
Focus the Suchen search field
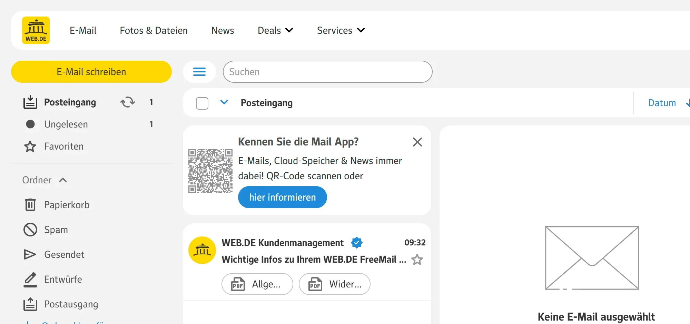point(327,72)
